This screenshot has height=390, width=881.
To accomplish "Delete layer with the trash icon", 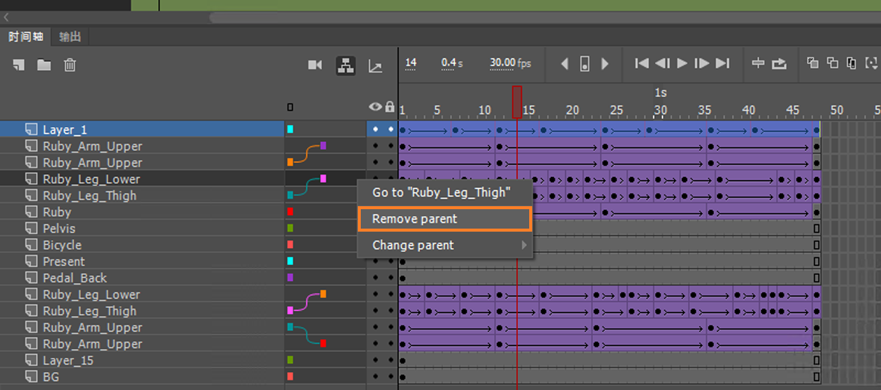I will 70,65.
